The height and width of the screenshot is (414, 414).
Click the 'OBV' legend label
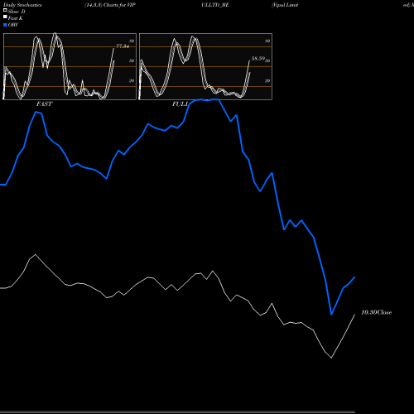coord(13,25)
